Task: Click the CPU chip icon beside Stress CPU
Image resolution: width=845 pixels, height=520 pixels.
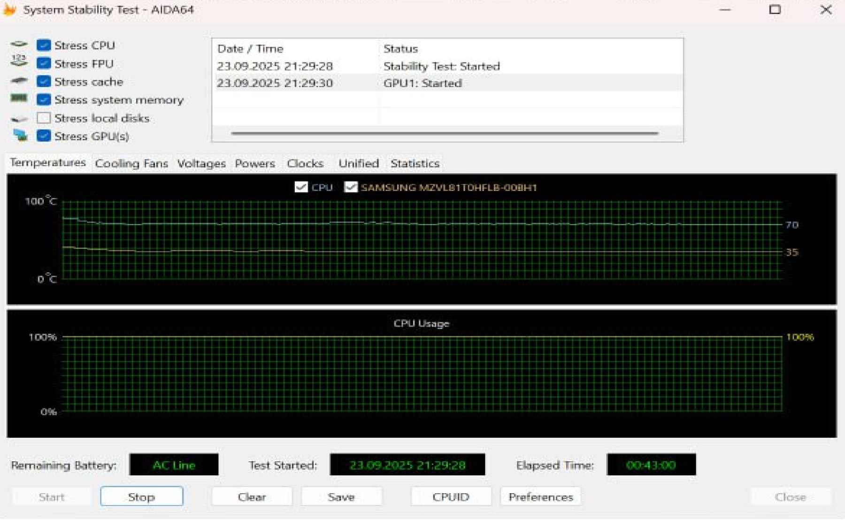Action: (19, 45)
